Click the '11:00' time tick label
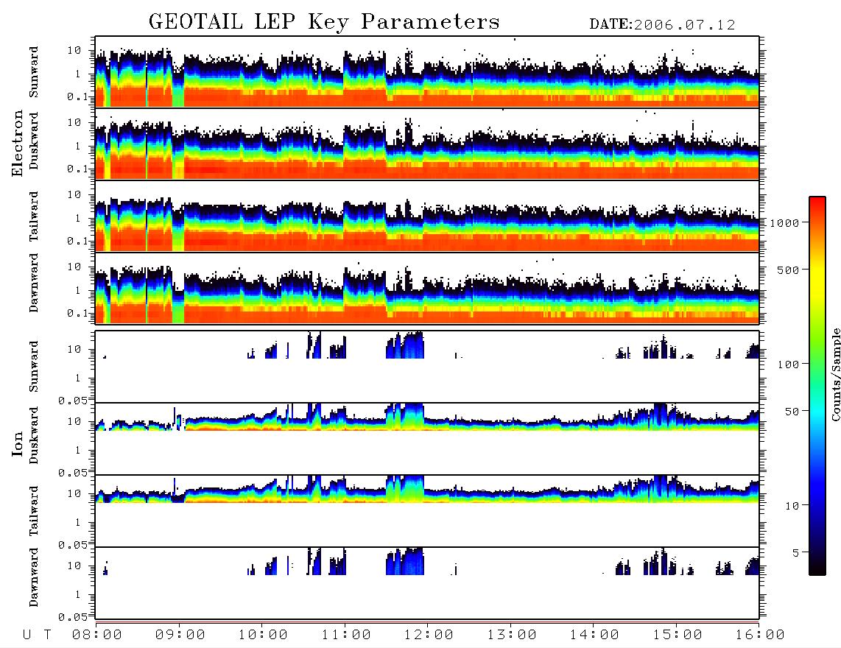 pyautogui.click(x=346, y=635)
